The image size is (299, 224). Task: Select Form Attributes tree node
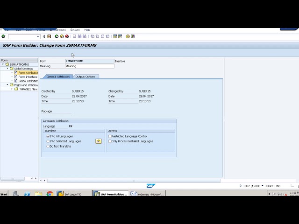coord(28,73)
